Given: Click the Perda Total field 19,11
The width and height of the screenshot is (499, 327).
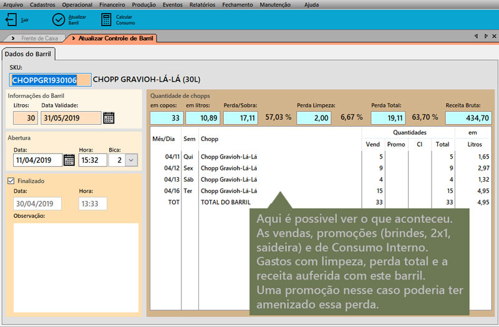Looking at the screenshot, I should (388, 118).
